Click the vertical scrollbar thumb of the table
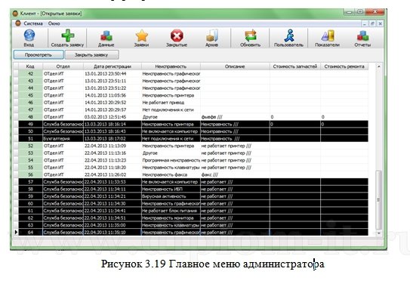The image size is (410, 284). coord(378,199)
